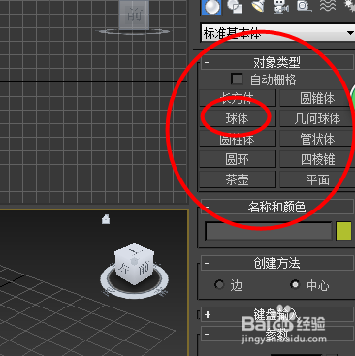The image size is (355, 356).
Task: Open the yellow-green object color swatch
Action: click(343, 231)
